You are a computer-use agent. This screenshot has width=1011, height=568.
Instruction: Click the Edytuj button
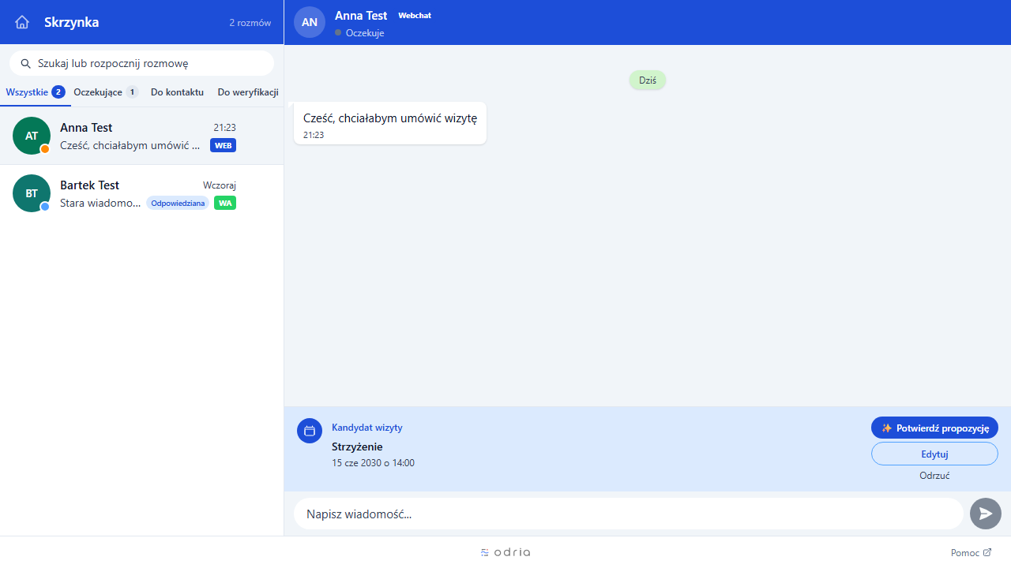point(934,454)
